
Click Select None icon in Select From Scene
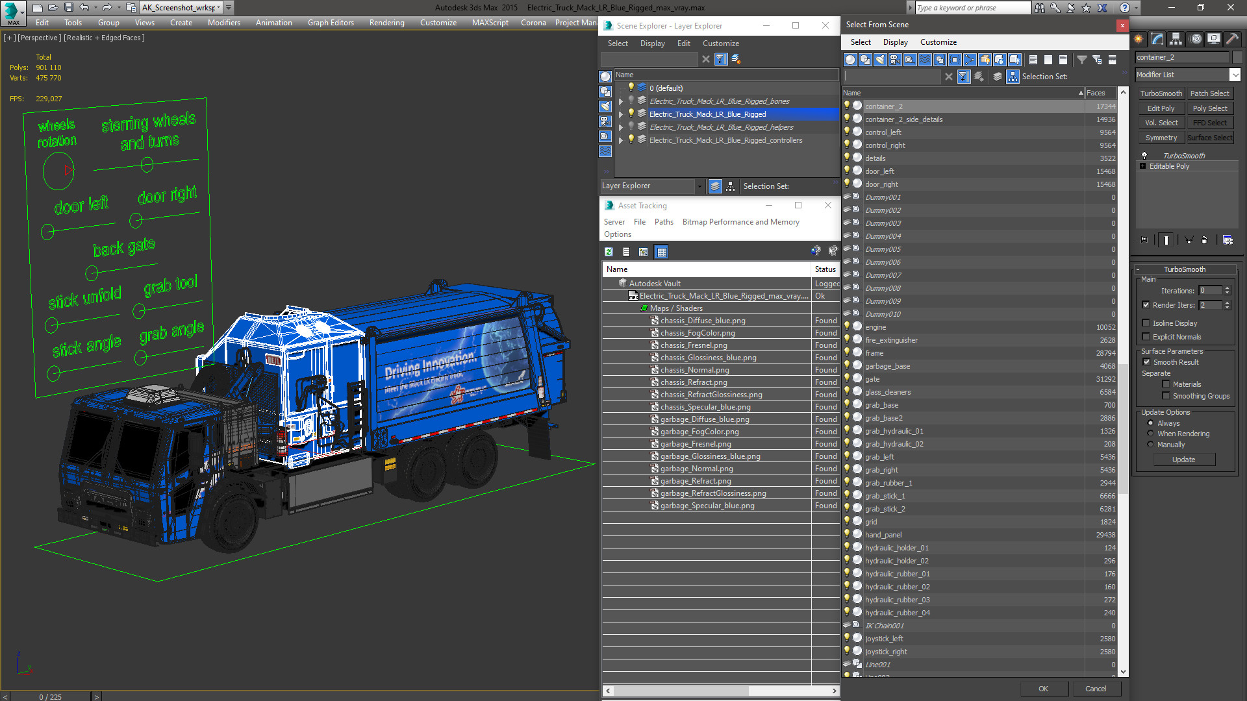click(1048, 60)
